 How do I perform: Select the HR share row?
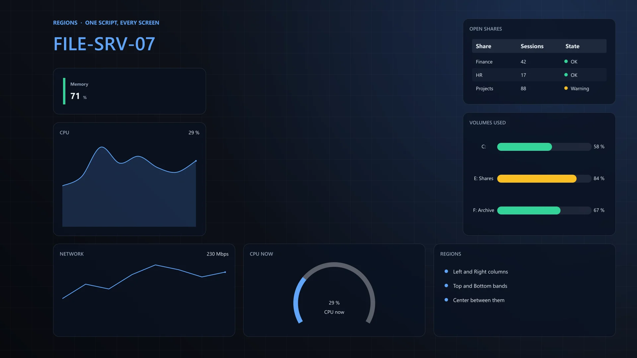point(539,75)
